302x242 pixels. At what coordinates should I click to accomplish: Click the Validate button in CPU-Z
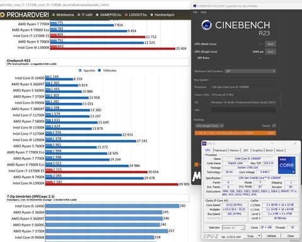271,236
